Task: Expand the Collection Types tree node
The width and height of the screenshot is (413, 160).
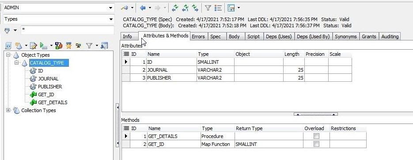Action: point(8,110)
